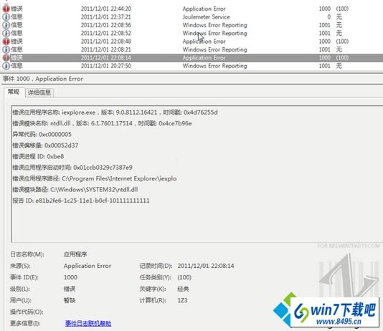The height and width of the screenshot is (331, 383).
Task: Click the ntdll.dll module name line
Action: [x=102, y=123]
